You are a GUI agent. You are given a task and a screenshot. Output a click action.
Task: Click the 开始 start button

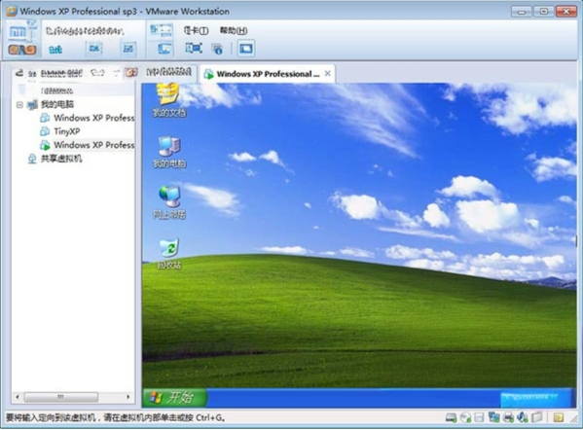point(174,398)
